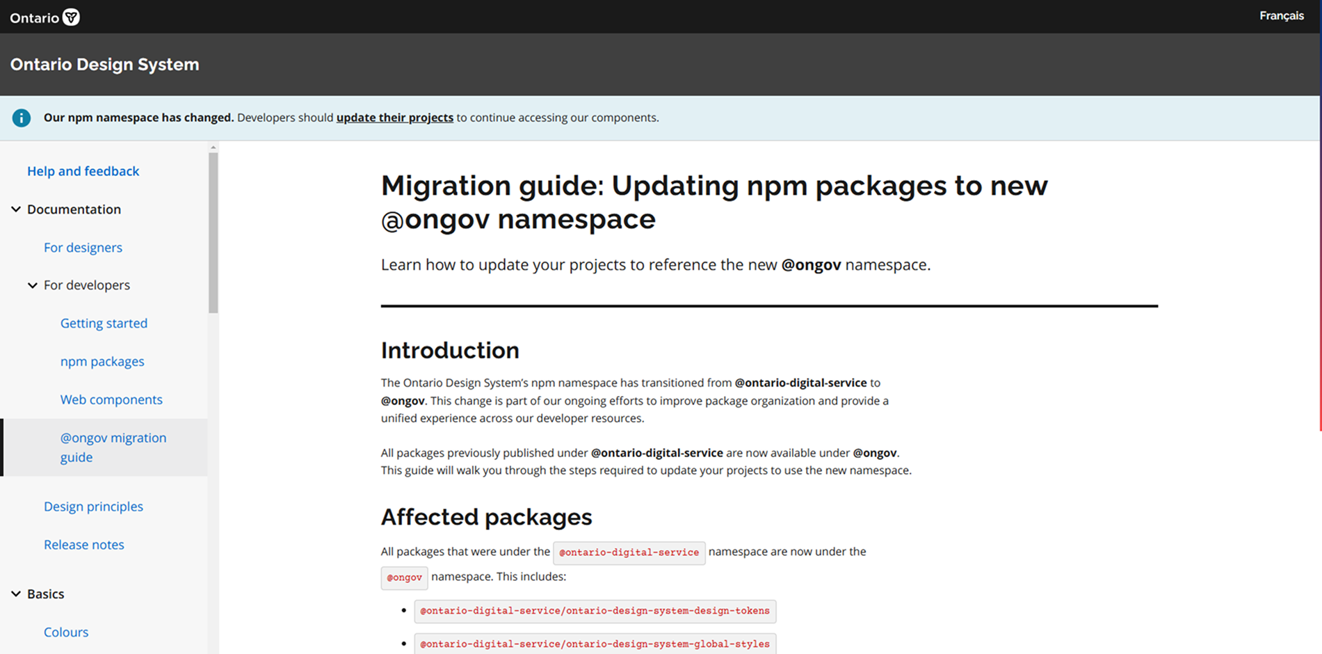Collapse the Basics section chevron

(16, 594)
